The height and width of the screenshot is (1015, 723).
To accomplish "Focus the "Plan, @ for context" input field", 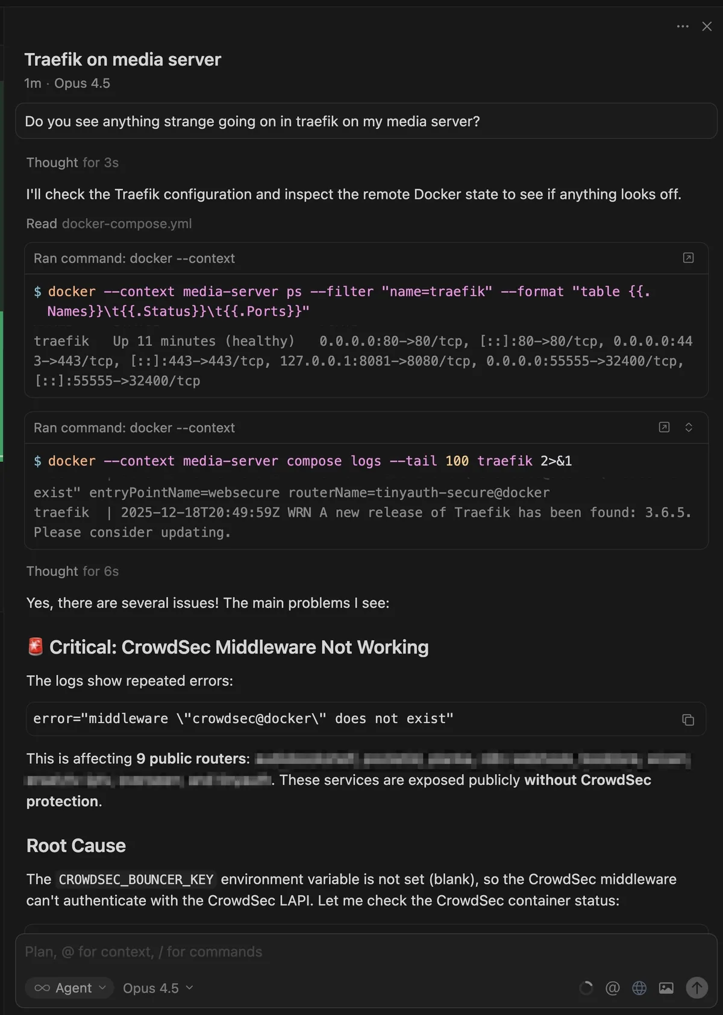I will click(301, 952).
